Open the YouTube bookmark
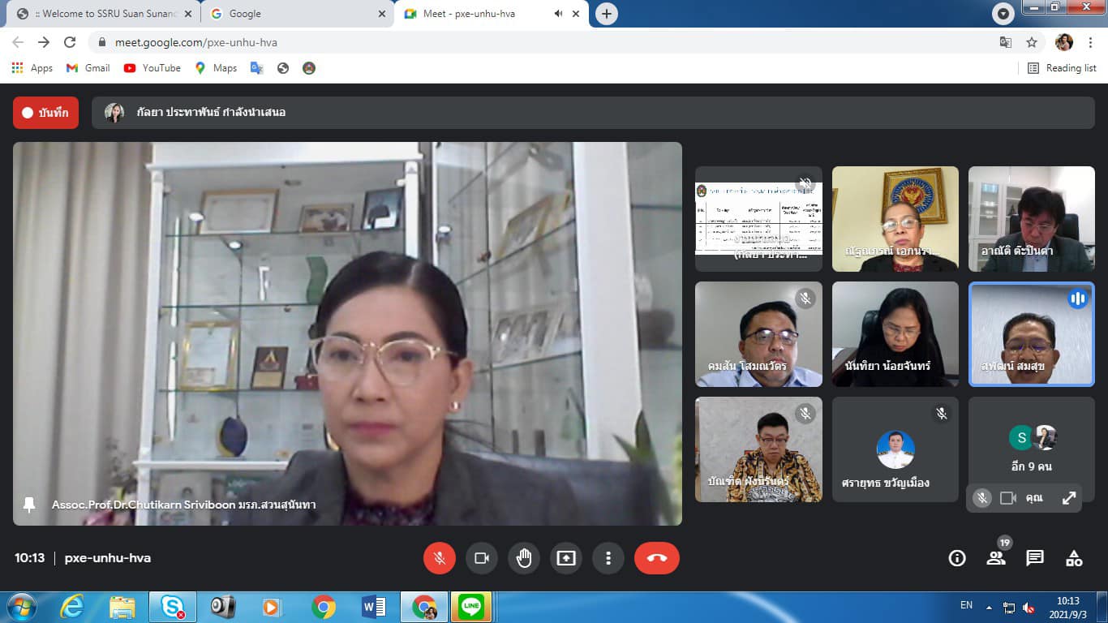 [x=152, y=68]
